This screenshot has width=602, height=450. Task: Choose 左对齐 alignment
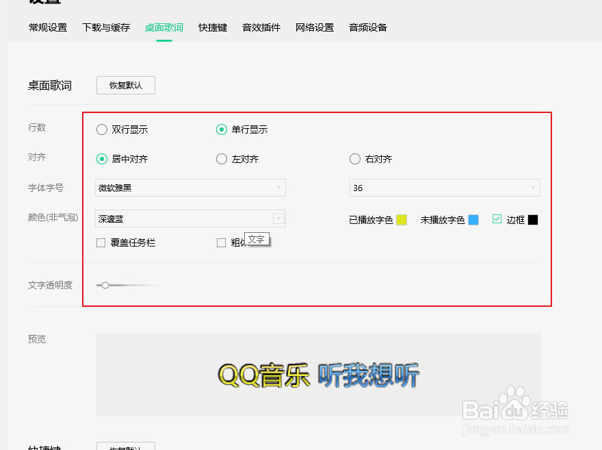click(x=222, y=159)
